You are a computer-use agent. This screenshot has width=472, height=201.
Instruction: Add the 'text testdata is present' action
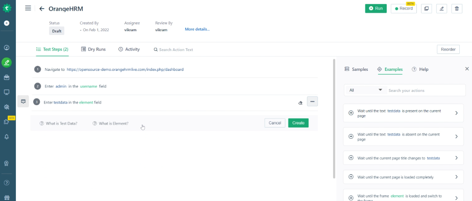pyautogui.click(x=351, y=113)
